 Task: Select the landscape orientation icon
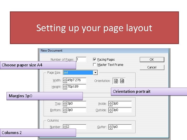tap(122, 81)
